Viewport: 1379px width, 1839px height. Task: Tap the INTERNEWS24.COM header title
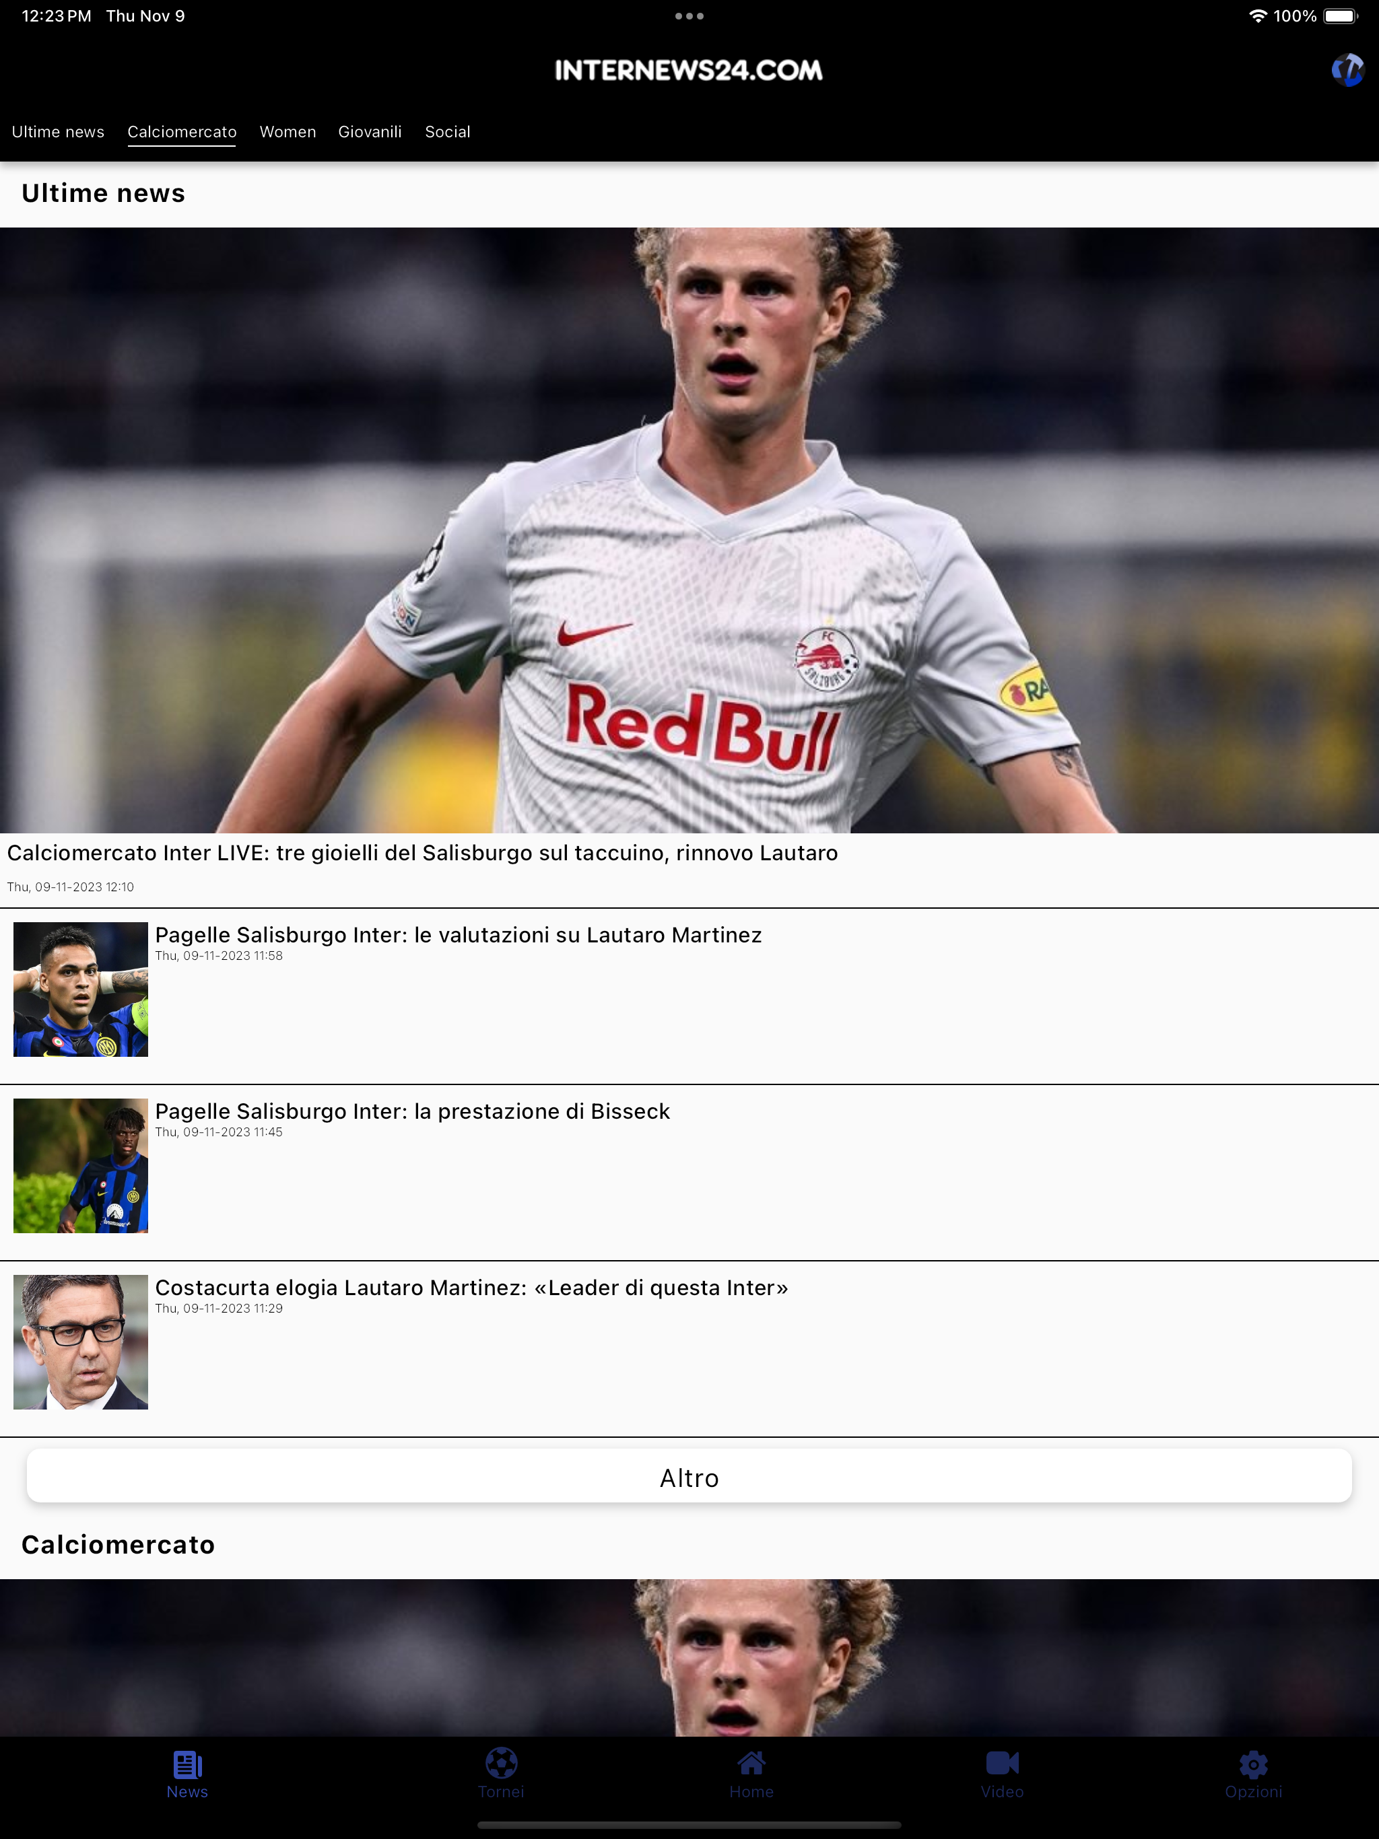point(689,70)
